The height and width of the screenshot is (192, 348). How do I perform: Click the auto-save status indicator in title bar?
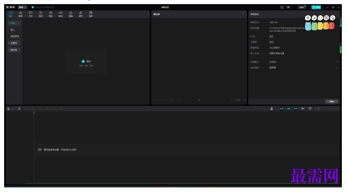(x=43, y=7)
